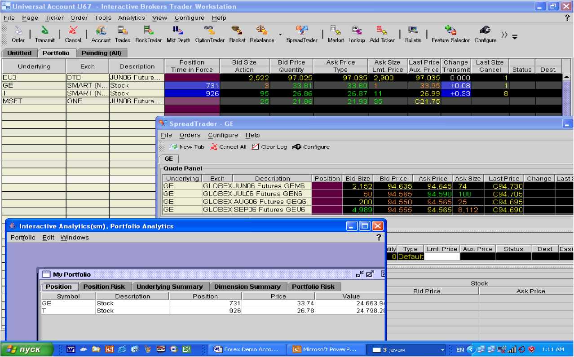Viewport: 574px width, 357px height.
Task: Click the T row in My Portfolio
Action: pyautogui.click(x=213, y=311)
